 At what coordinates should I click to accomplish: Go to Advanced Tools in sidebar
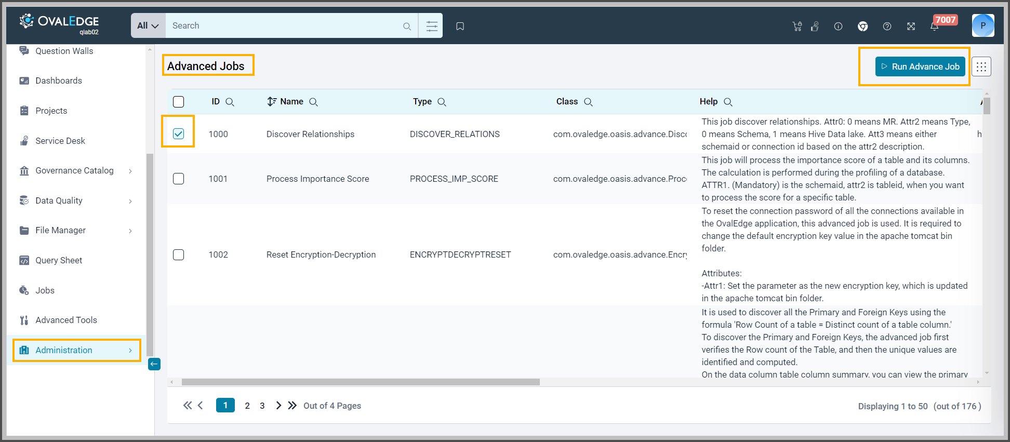click(66, 320)
